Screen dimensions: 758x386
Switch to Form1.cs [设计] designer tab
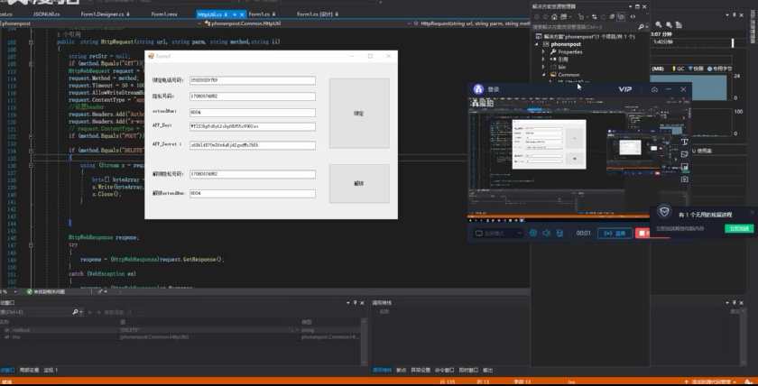(317, 14)
